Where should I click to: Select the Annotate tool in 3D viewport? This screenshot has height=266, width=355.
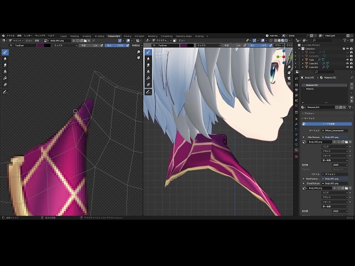point(148,92)
